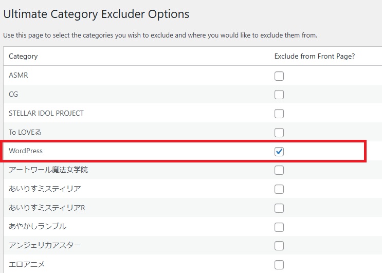Check the エロアニメ exclude checkbox
Screen dimensions: 382x273
(x=279, y=265)
